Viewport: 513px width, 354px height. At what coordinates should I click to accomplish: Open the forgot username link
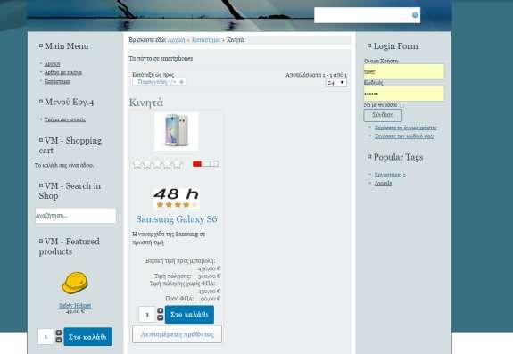click(405, 128)
